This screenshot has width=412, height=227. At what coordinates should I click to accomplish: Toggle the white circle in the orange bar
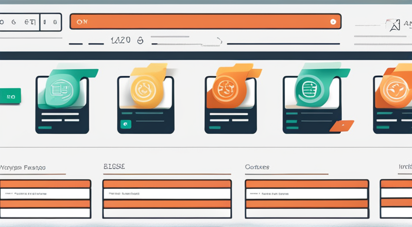tap(333, 22)
